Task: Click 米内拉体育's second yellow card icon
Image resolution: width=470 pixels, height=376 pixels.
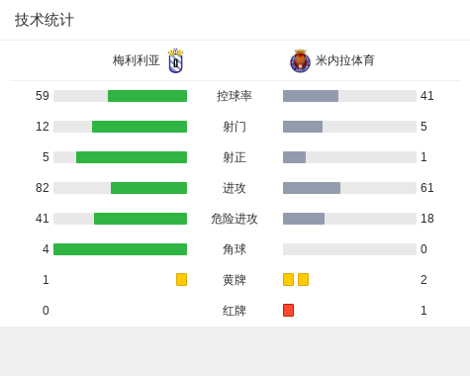Action: pyautogui.click(x=303, y=279)
